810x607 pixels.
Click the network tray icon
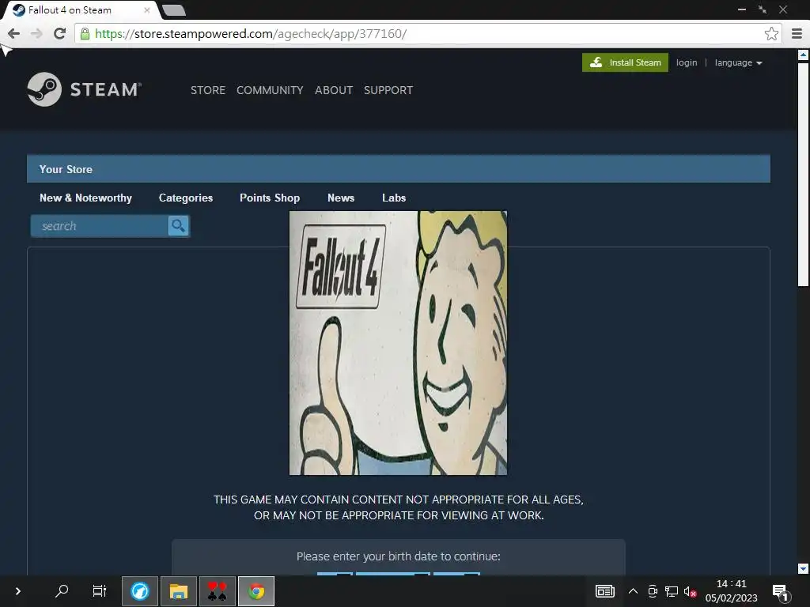(672, 591)
